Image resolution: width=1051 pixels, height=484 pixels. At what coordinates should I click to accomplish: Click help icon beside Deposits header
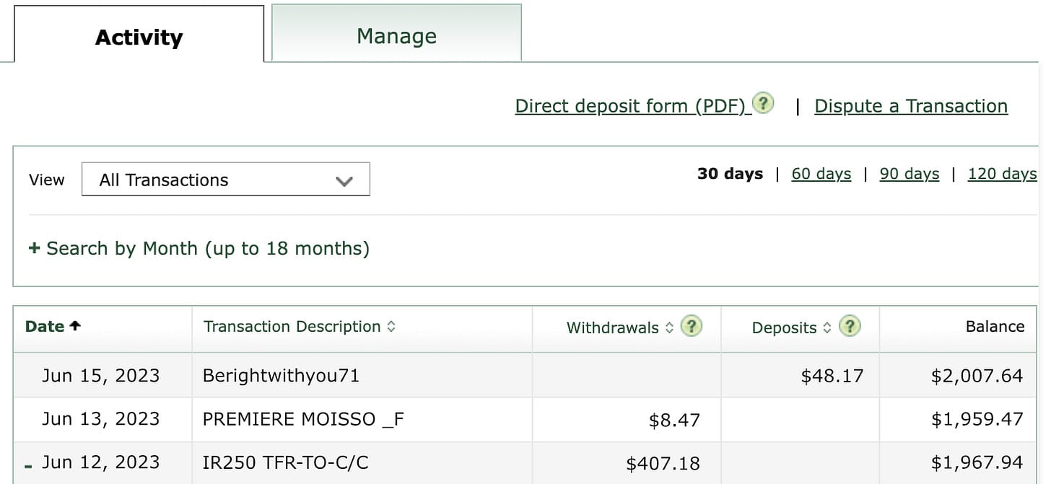click(850, 327)
